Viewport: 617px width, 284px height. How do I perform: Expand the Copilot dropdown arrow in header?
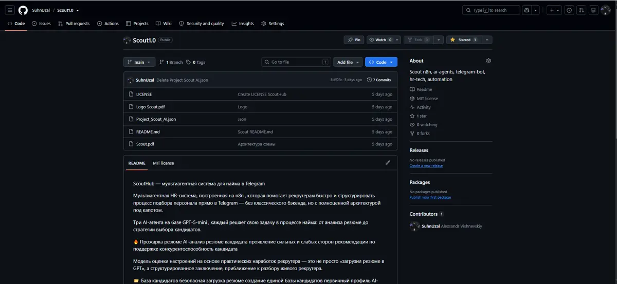(x=536, y=10)
